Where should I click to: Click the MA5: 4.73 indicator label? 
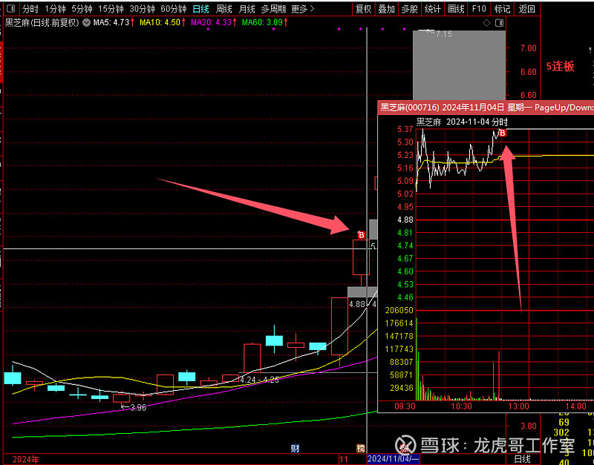point(114,23)
